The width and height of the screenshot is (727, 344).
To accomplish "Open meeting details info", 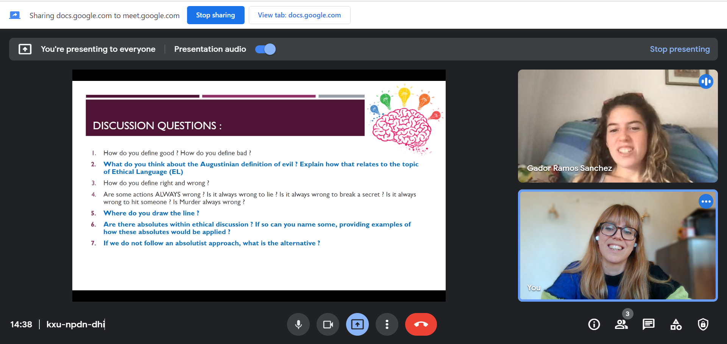I will coord(594,324).
